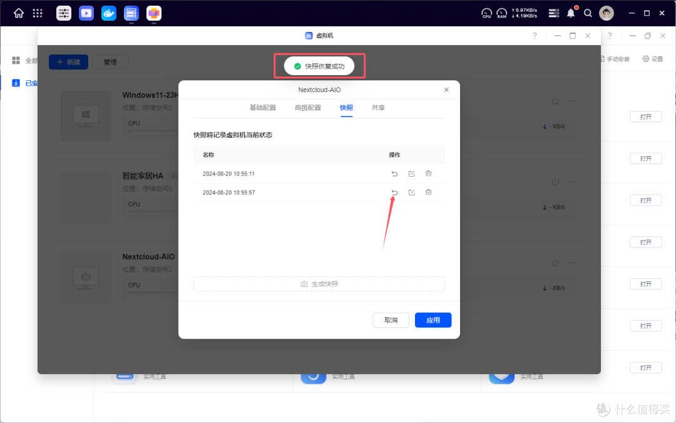The image size is (676, 423).
Task: Click the 新建 button
Action: 69,62
